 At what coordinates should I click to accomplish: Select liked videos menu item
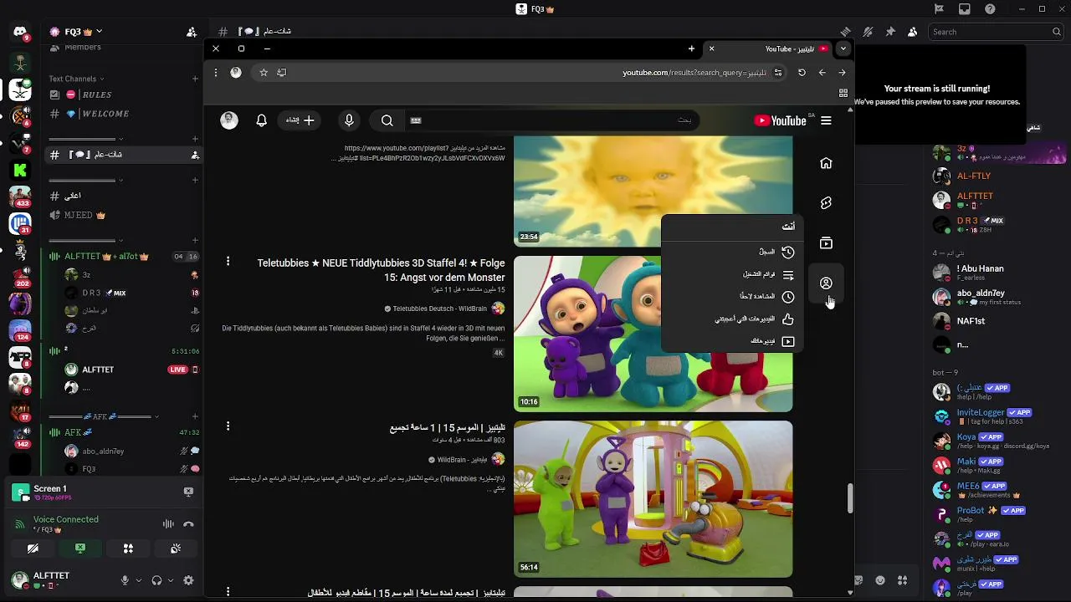coord(732,319)
